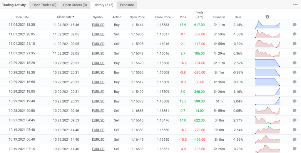Screen dimensions: 301x153
Task: Click EURUSD symbol on 10.29.2021 19:40 row
Action: click(98, 101)
